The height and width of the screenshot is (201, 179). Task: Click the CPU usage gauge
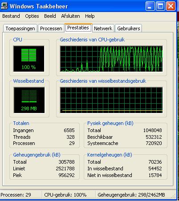point(29,59)
